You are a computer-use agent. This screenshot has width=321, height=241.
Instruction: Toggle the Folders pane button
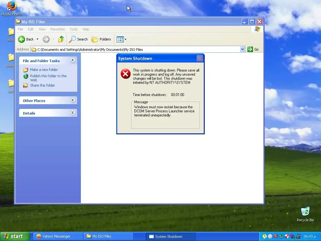[x=101, y=39]
